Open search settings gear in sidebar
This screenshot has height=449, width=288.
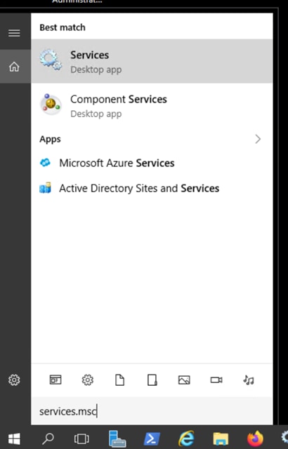[14, 380]
